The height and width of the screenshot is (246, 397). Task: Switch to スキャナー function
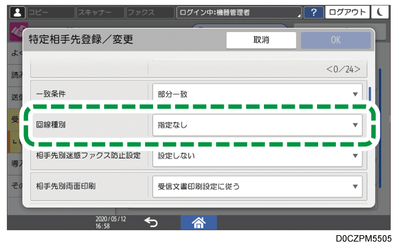tap(101, 12)
